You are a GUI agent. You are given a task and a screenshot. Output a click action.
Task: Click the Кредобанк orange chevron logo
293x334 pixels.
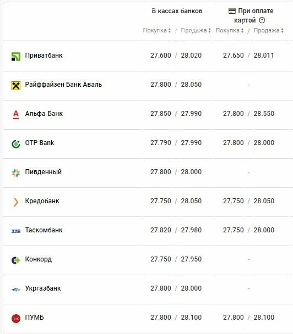[x=16, y=202]
